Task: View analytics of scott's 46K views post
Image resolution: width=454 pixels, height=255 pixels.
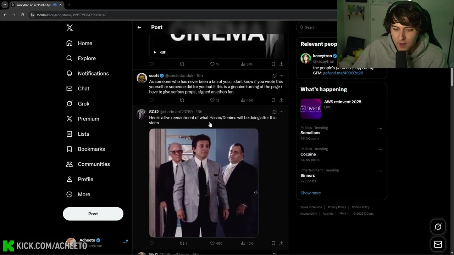Action: pyautogui.click(x=247, y=100)
